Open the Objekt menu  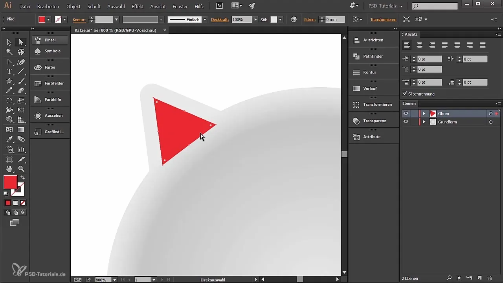pos(73,6)
